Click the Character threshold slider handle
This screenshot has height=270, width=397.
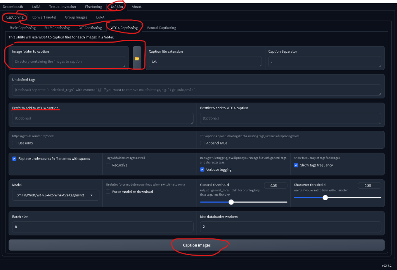[x=325, y=198]
